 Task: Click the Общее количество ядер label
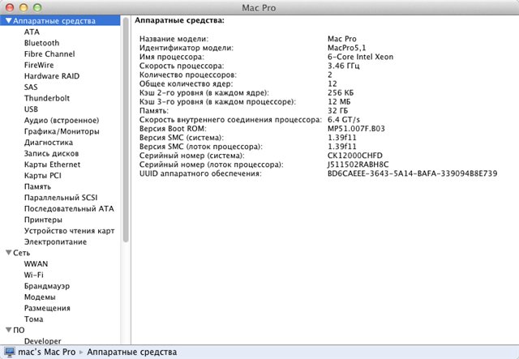(186, 83)
